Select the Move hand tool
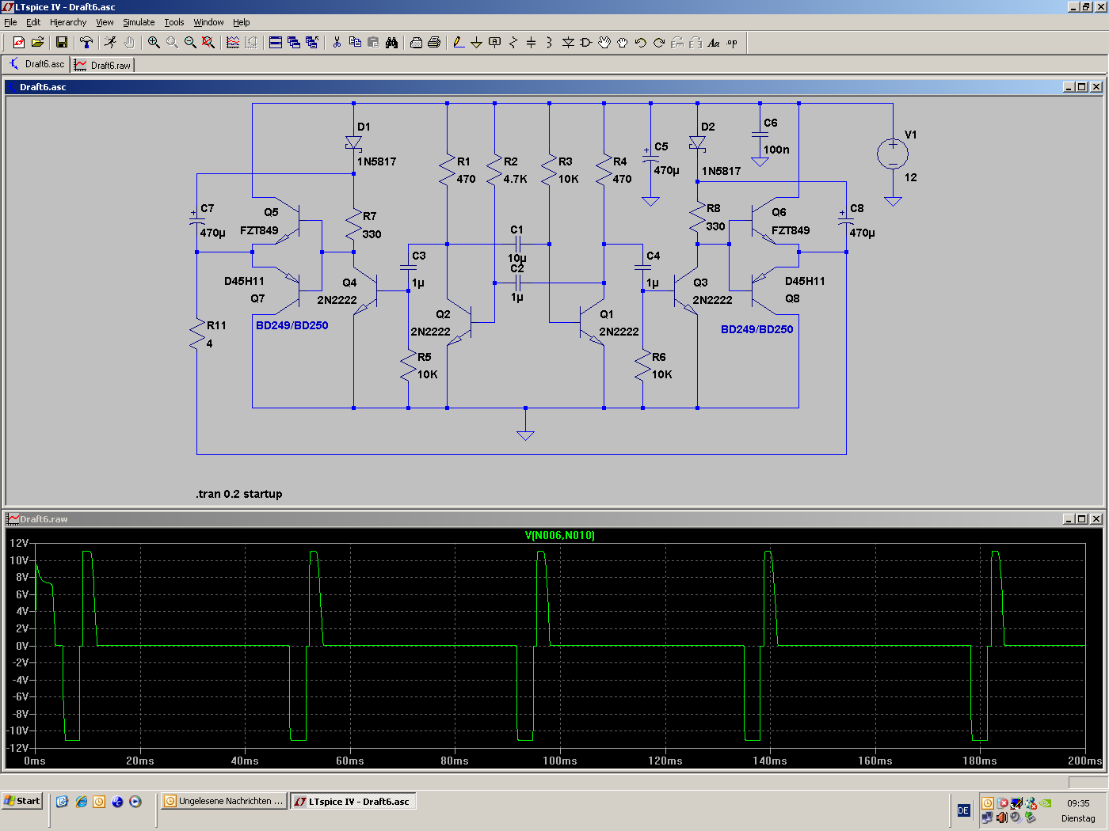 click(604, 43)
